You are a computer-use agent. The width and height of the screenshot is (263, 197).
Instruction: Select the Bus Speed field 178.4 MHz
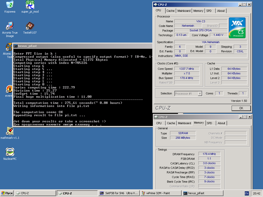pos(187,78)
